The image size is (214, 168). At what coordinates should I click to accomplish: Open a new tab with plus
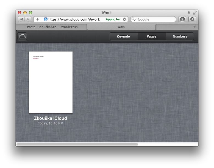click(195, 27)
